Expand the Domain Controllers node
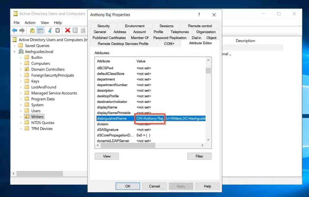 pos(21,70)
